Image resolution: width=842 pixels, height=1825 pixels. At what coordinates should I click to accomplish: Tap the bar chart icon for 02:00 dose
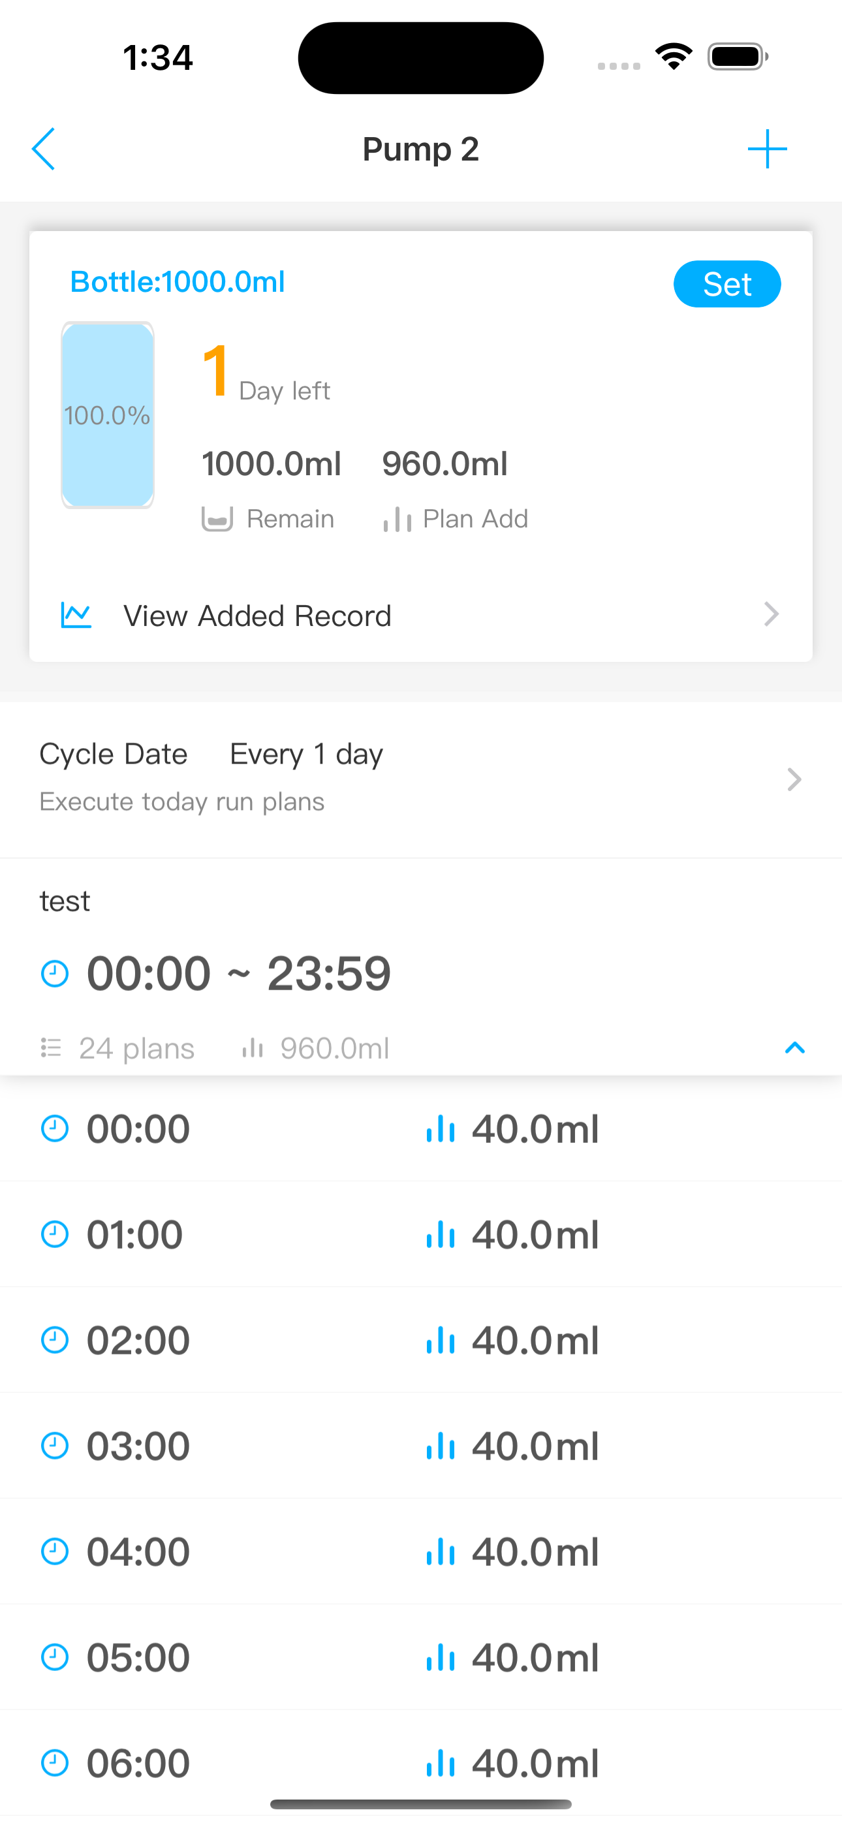(x=440, y=1341)
